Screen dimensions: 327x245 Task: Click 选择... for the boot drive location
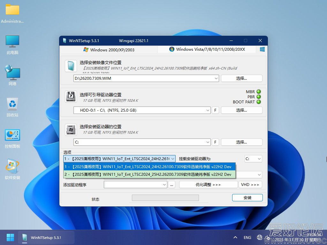[241, 110]
